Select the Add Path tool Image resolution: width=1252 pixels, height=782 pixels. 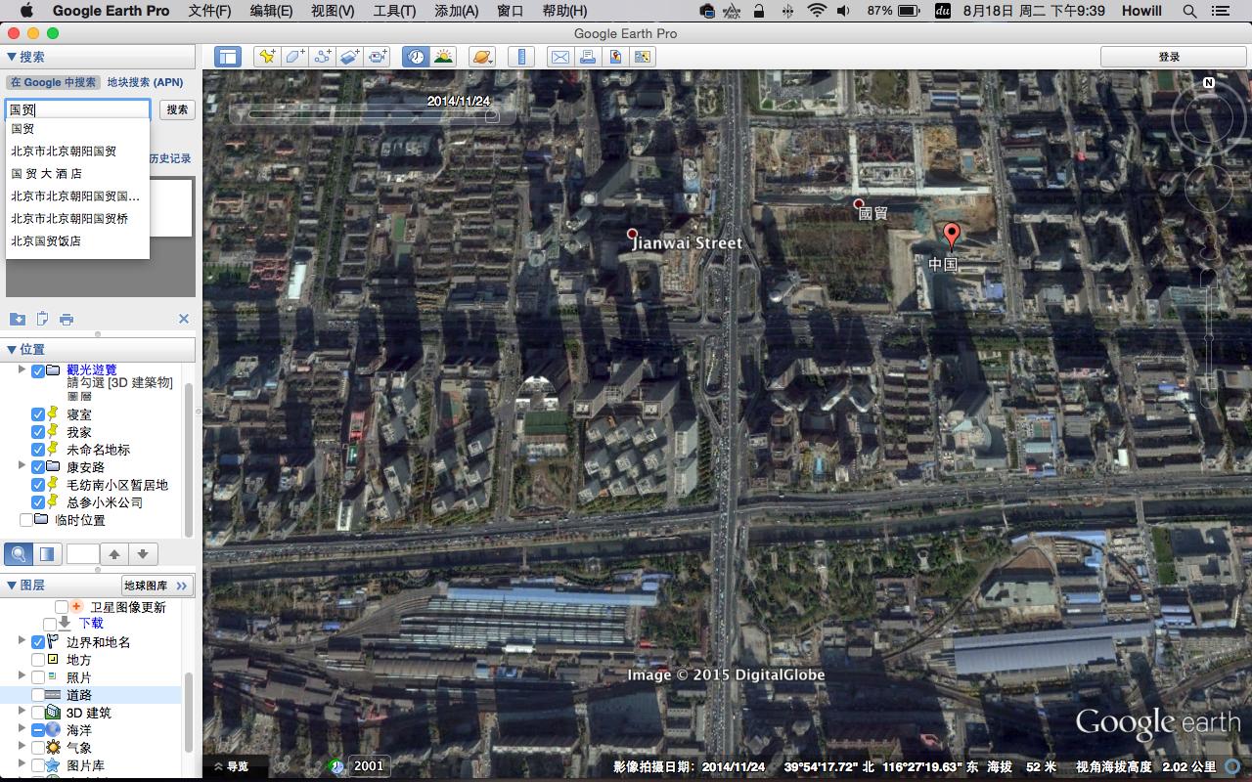coord(321,56)
